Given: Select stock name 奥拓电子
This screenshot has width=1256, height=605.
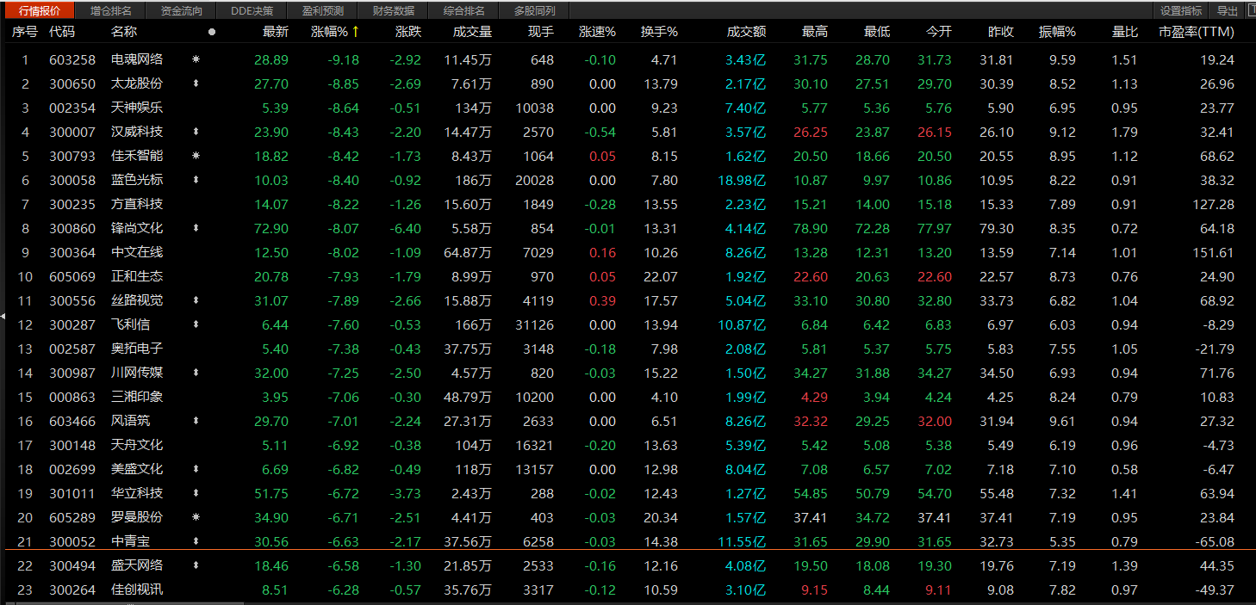Looking at the screenshot, I should coord(137,349).
